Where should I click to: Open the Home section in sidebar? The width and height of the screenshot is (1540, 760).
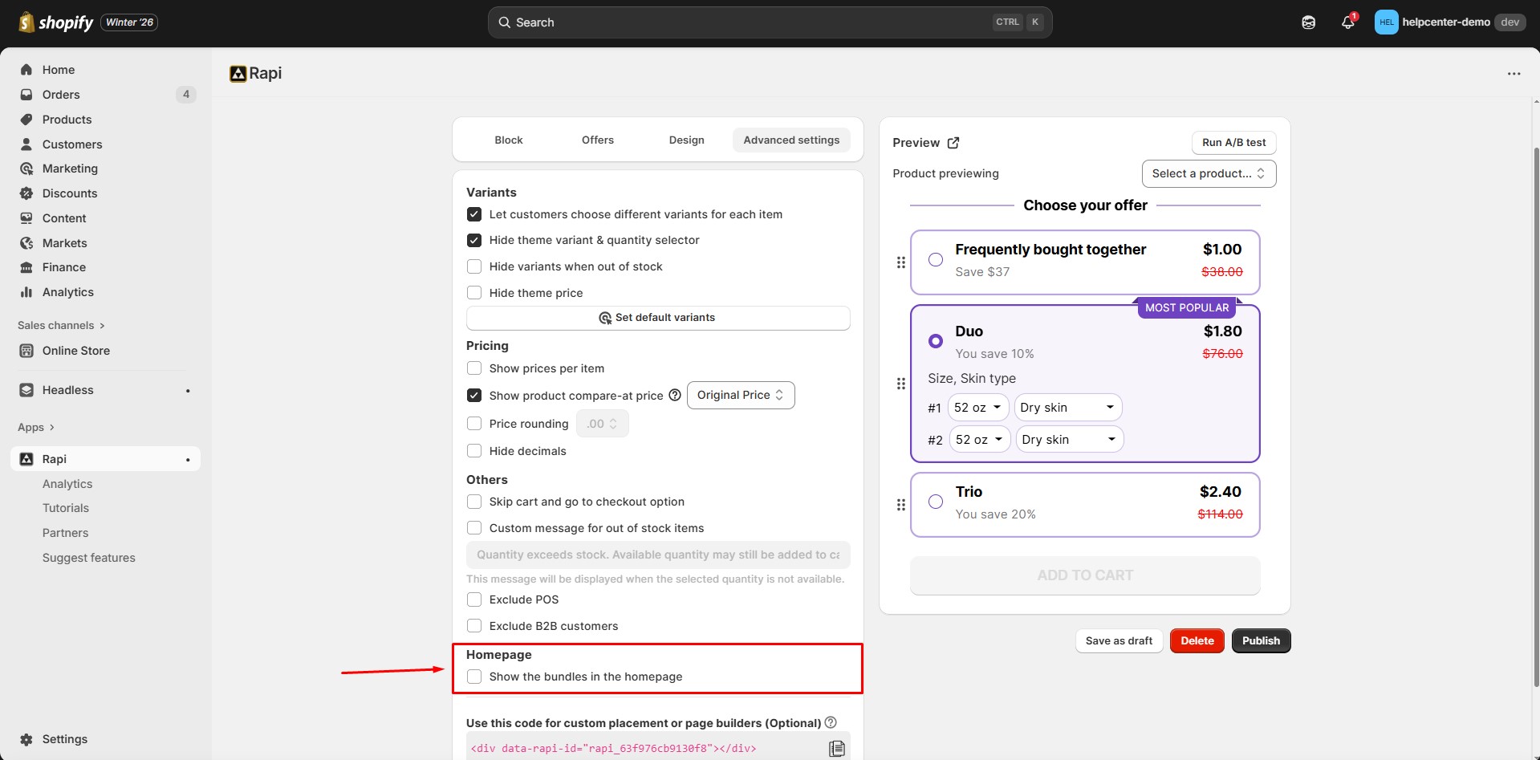[x=57, y=70]
